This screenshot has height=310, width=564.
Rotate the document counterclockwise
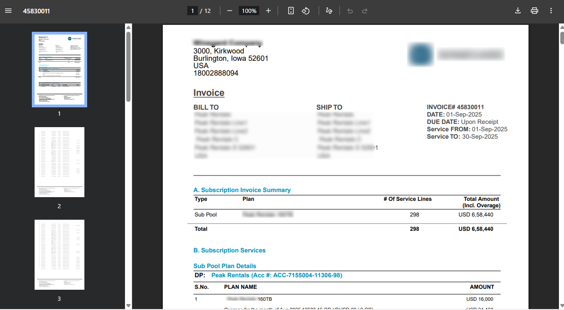306,11
